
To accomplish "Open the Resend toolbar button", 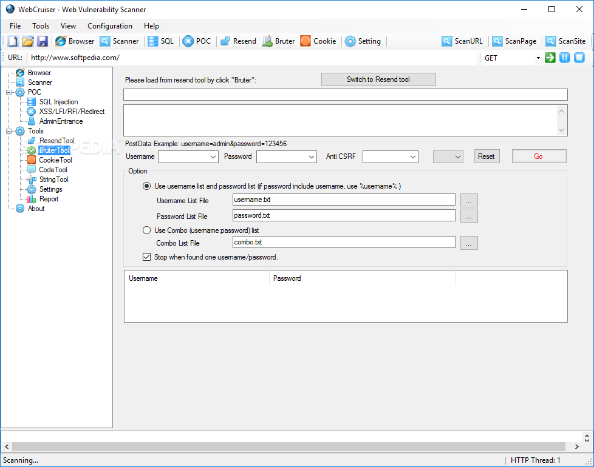I will 238,41.
